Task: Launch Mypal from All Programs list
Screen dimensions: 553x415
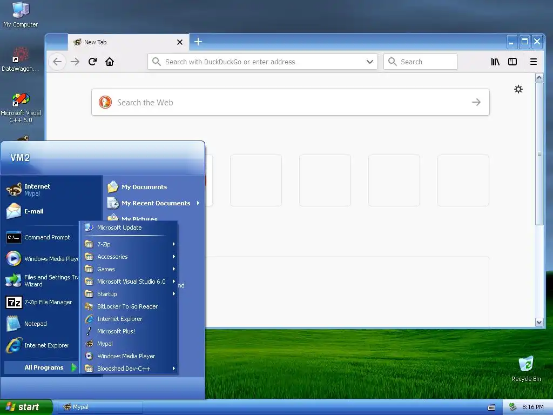Action: [x=129, y=344]
